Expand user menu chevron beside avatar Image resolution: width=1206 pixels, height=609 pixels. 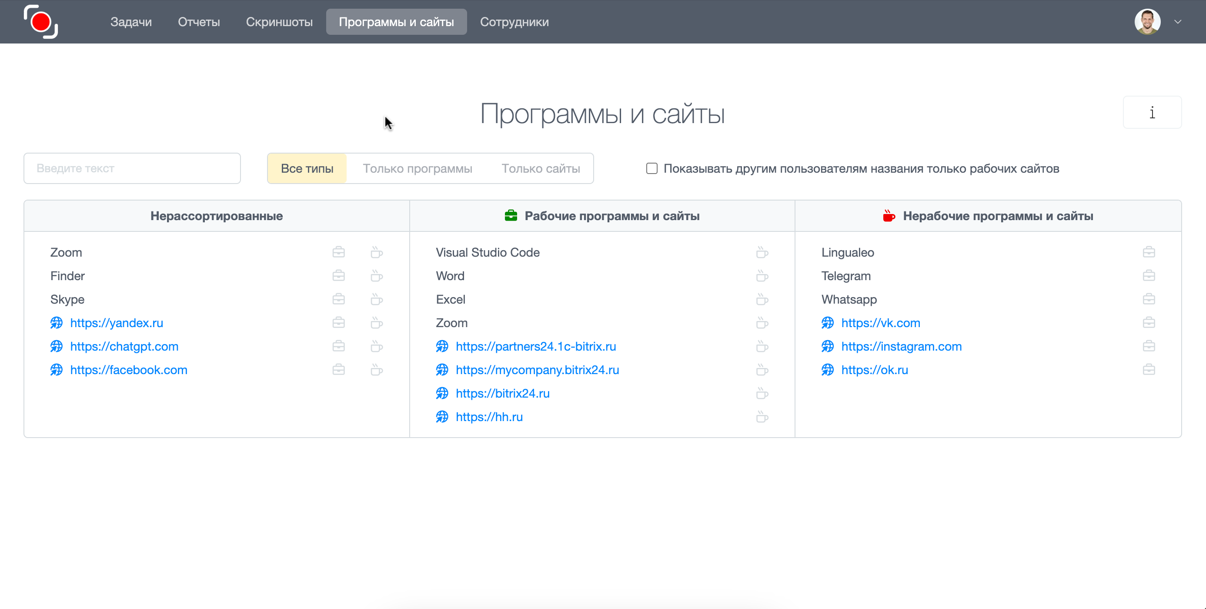coord(1177,22)
